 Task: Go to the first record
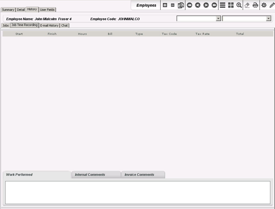(x=189, y=5)
